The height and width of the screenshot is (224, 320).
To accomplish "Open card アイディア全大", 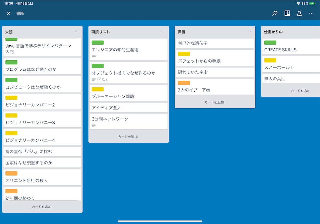I will pyautogui.click(x=128, y=108).
